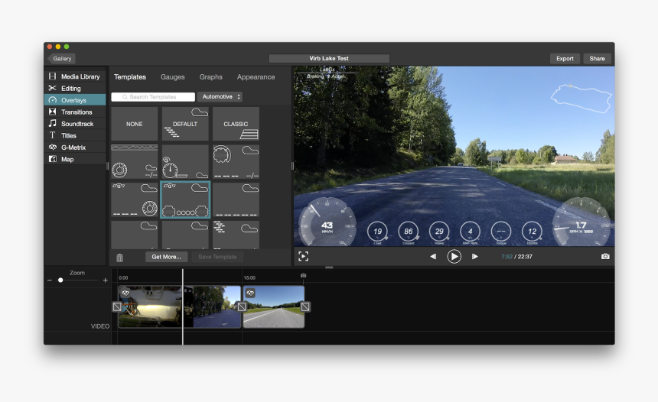This screenshot has width=658, height=402.
Task: Click G-Metrix badge on first clip
Action: tap(125, 293)
